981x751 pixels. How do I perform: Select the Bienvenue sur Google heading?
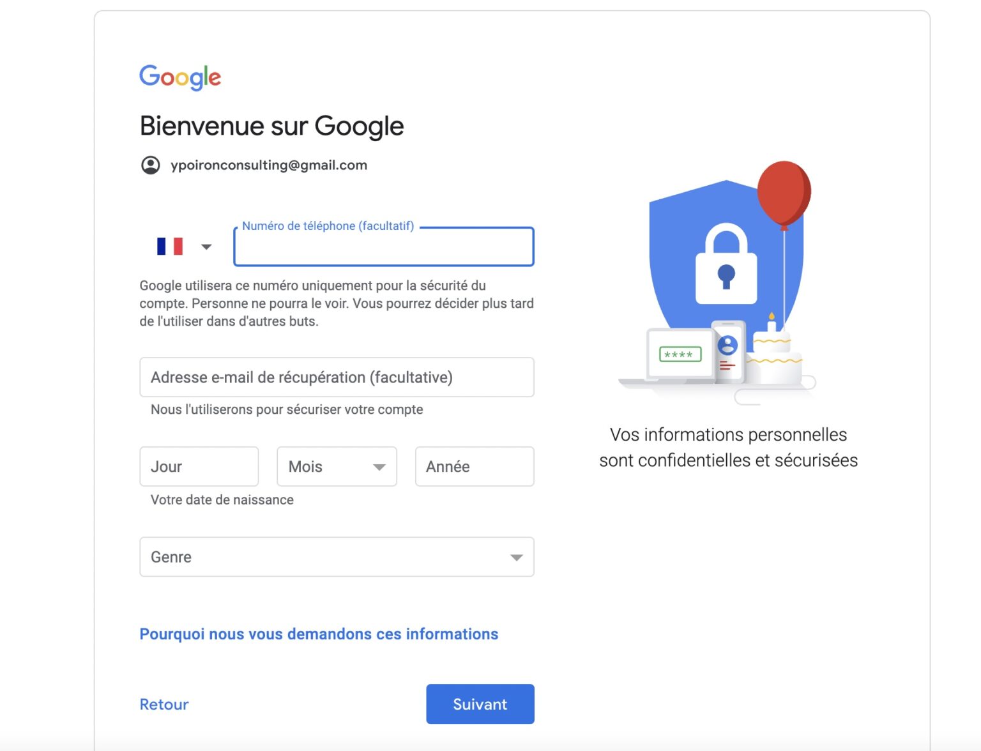pyautogui.click(x=271, y=126)
